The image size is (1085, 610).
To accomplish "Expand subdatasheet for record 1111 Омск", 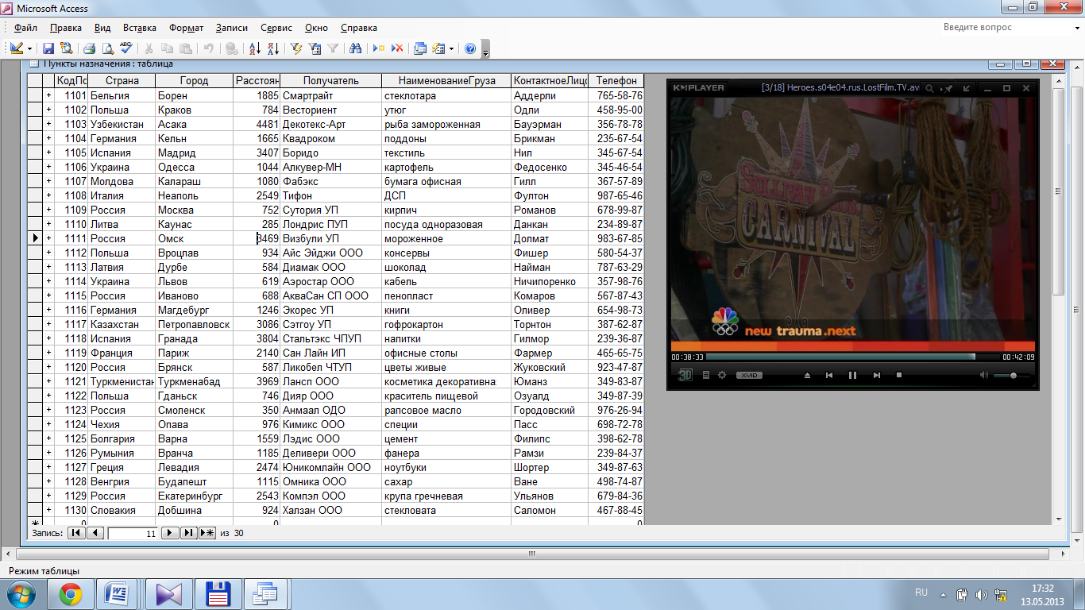I will (48, 238).
